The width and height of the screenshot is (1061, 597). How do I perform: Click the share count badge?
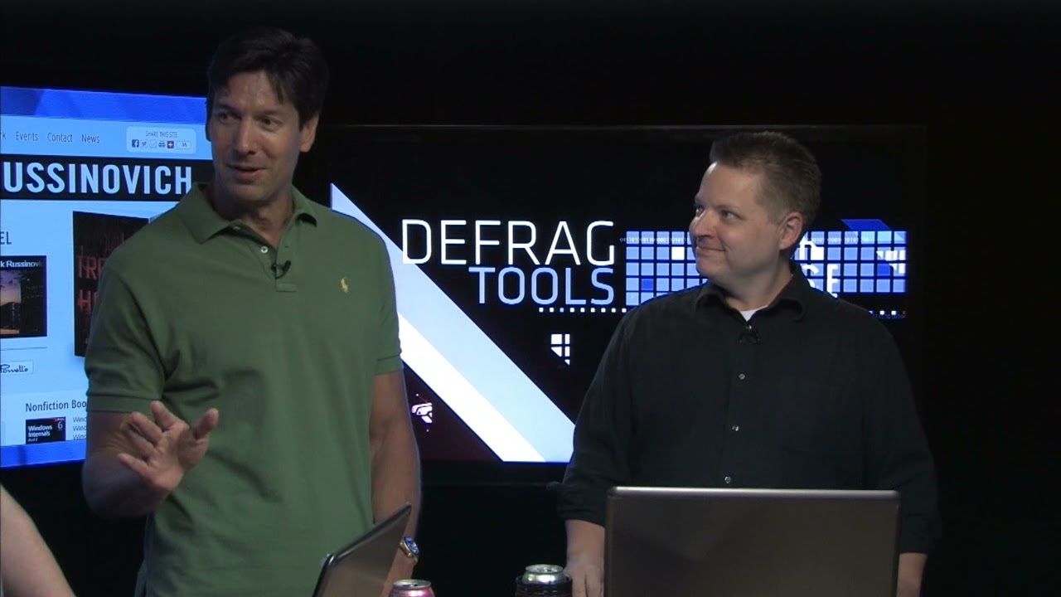[184, 145]
